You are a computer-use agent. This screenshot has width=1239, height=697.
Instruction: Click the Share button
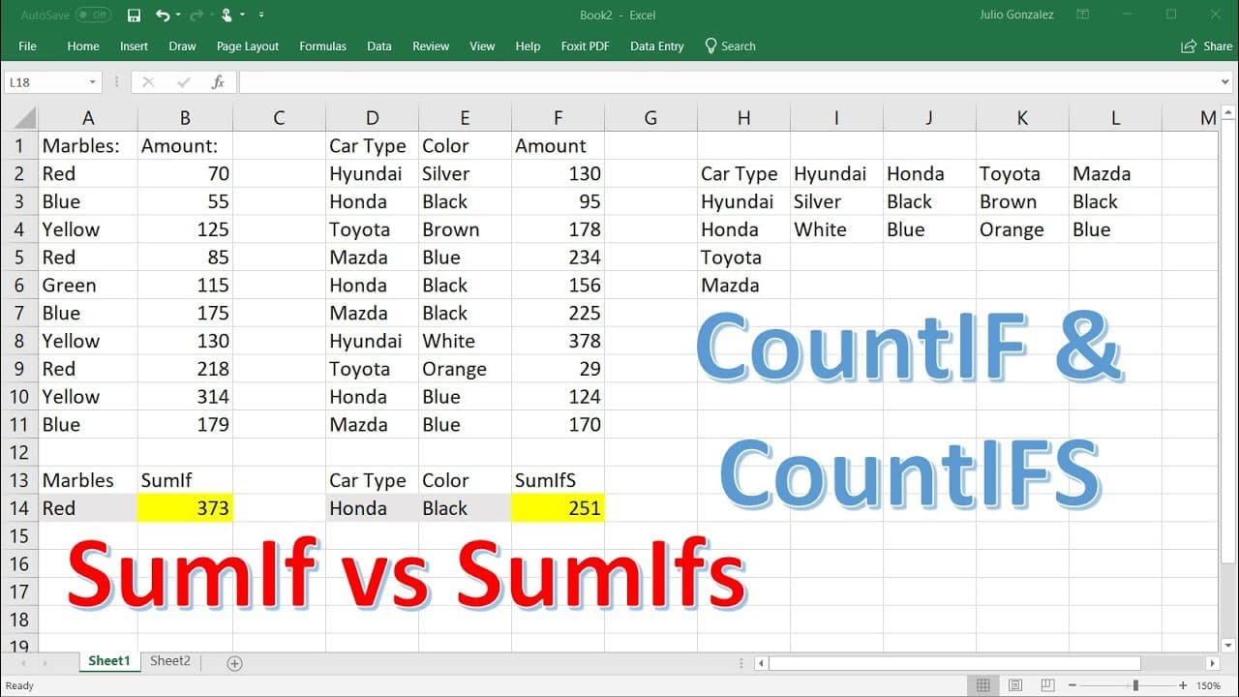[x=1207, y=46]
